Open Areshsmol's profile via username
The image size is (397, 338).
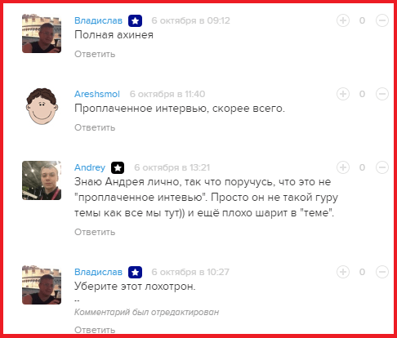click(x=97, y=94)
